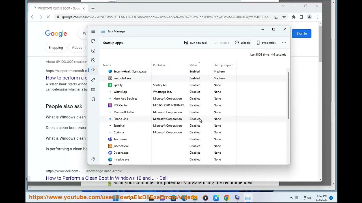Open more options ellipsis in Task Manager
362x203 pixels.
pyautogui.click(x=284, y=43)
